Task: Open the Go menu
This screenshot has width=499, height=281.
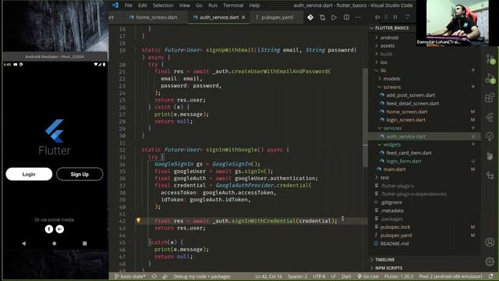Action: 199,5
